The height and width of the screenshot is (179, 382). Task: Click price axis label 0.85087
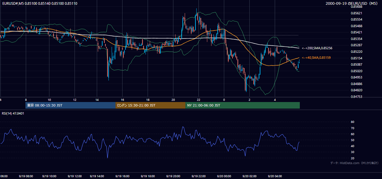pyautogui.click(x=356, y=64)
